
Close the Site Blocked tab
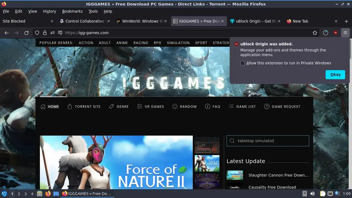pos(52,21)
